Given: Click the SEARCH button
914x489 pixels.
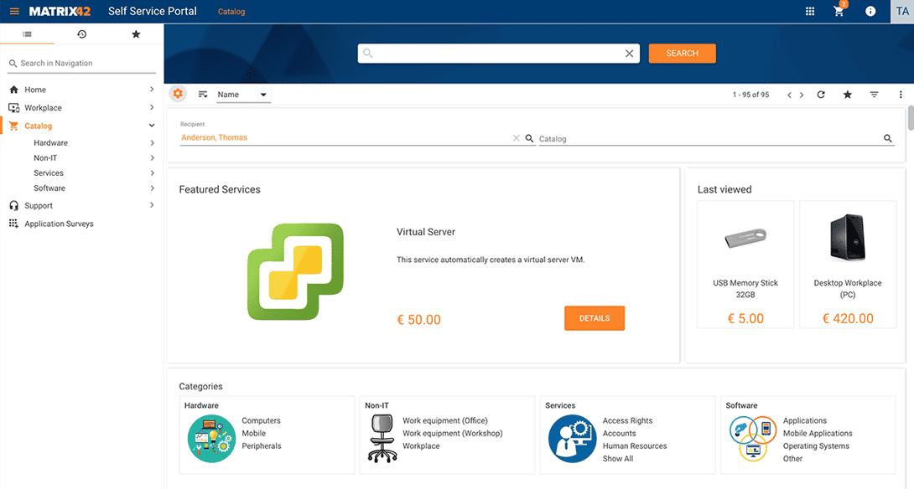Looking at the screenshot, I should [682, 53].
